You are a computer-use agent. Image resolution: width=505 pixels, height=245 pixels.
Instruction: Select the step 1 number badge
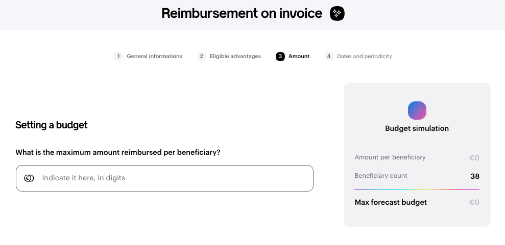coord(118,57)
